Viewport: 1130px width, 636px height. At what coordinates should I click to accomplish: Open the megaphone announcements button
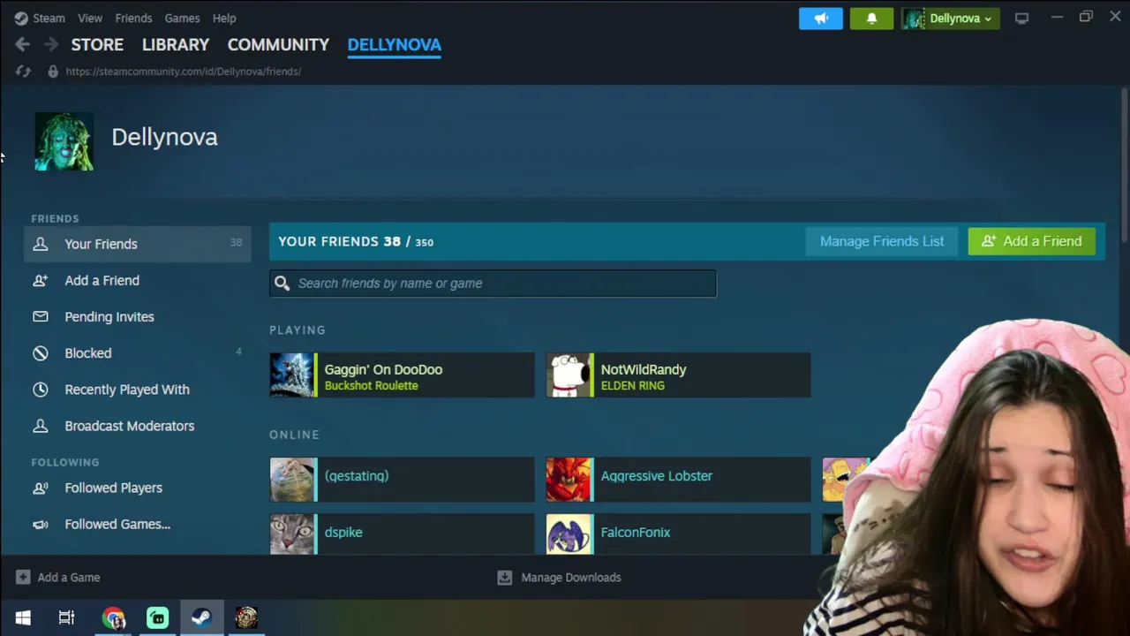click(821, 19)
